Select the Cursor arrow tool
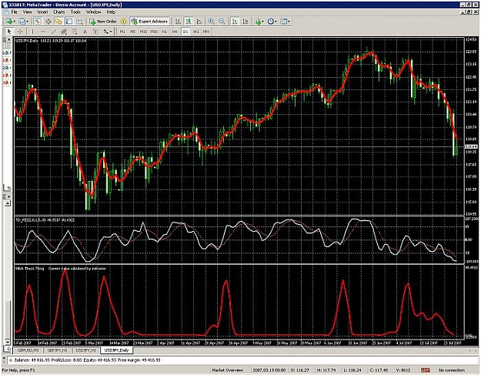Image resolution: width=481 pixels, height=375 pixels. coord(9,32)
